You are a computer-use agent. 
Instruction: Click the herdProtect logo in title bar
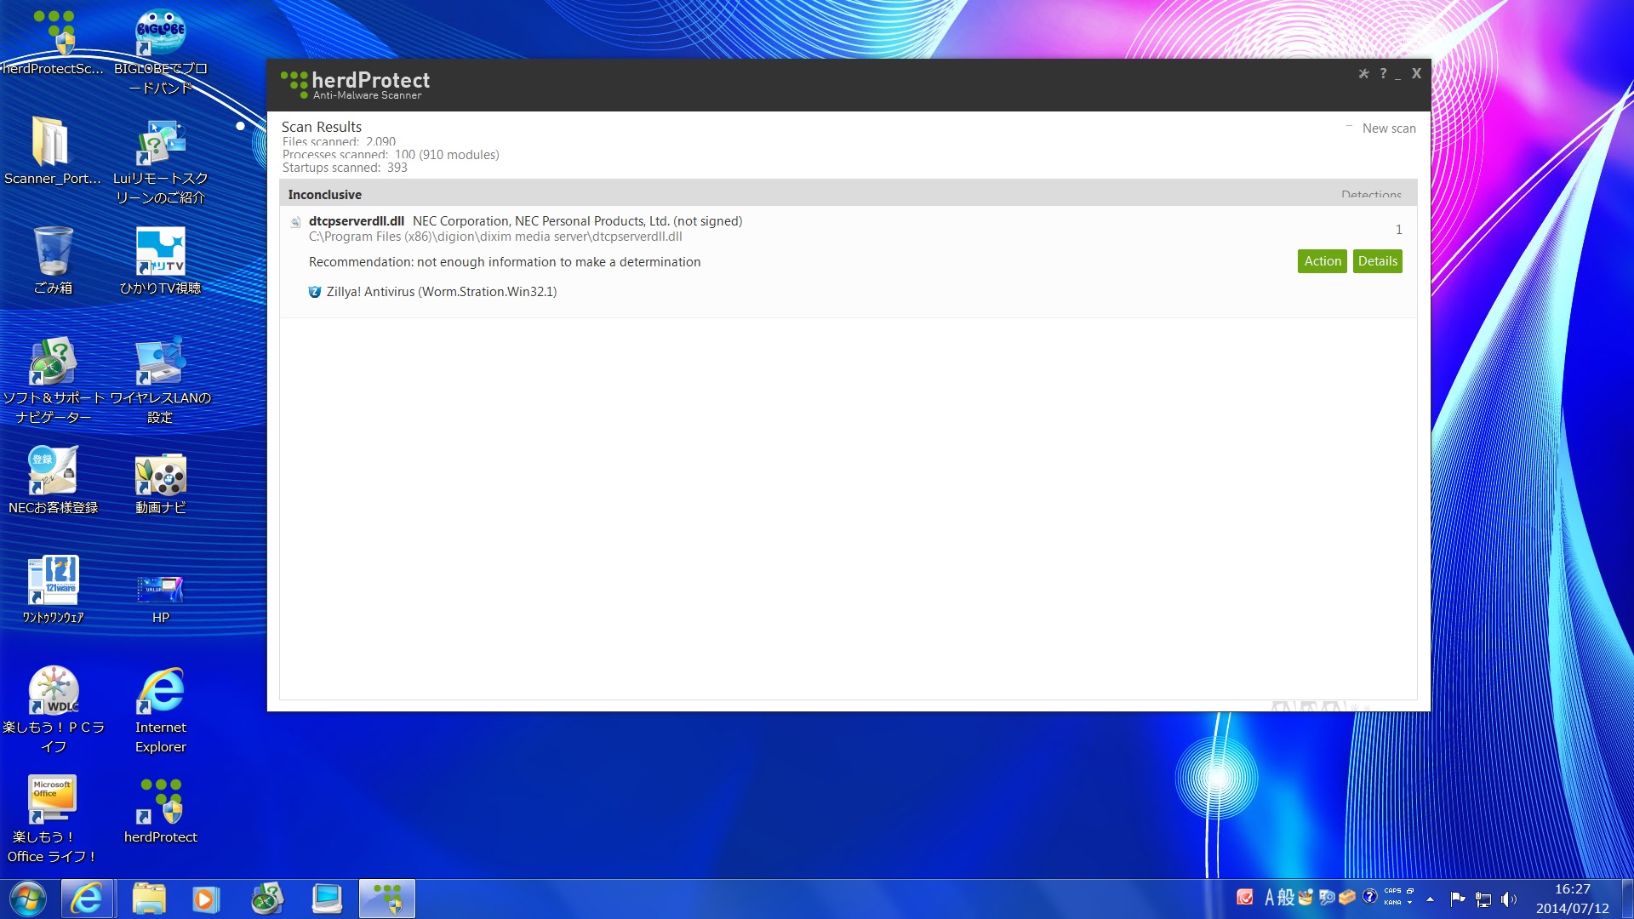[x=355, y=84]
